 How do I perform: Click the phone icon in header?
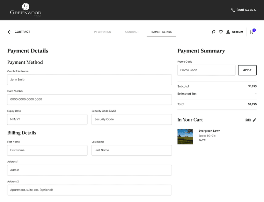(x=233, y=10)
